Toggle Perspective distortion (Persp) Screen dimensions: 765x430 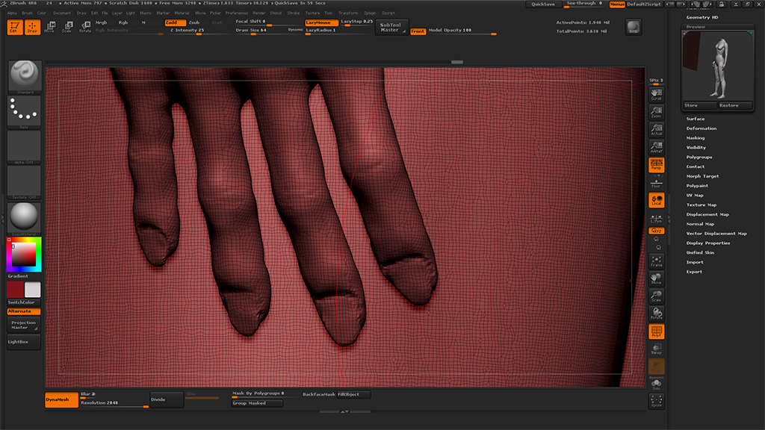(656, 165)
